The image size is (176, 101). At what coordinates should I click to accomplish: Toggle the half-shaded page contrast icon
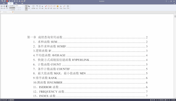pos(7,6)
